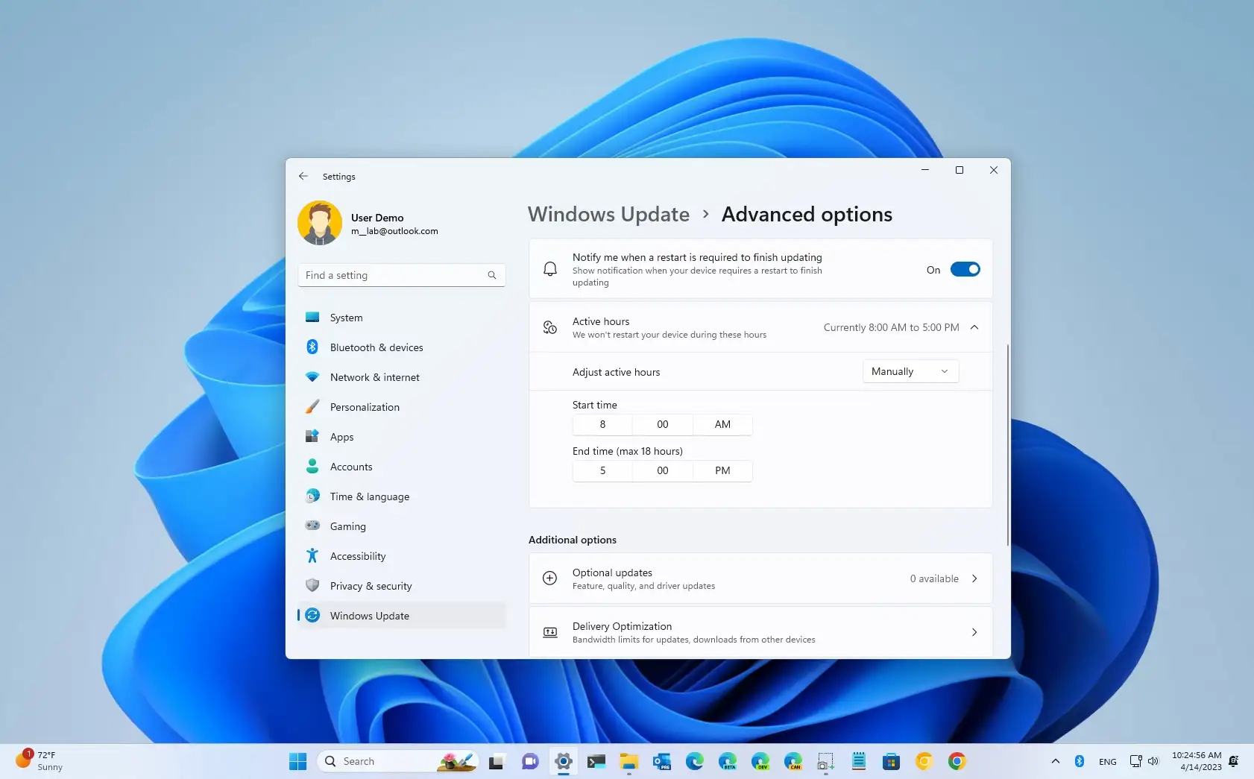
Task: Open the clock and date flyout
Action: pos(1197,761)
